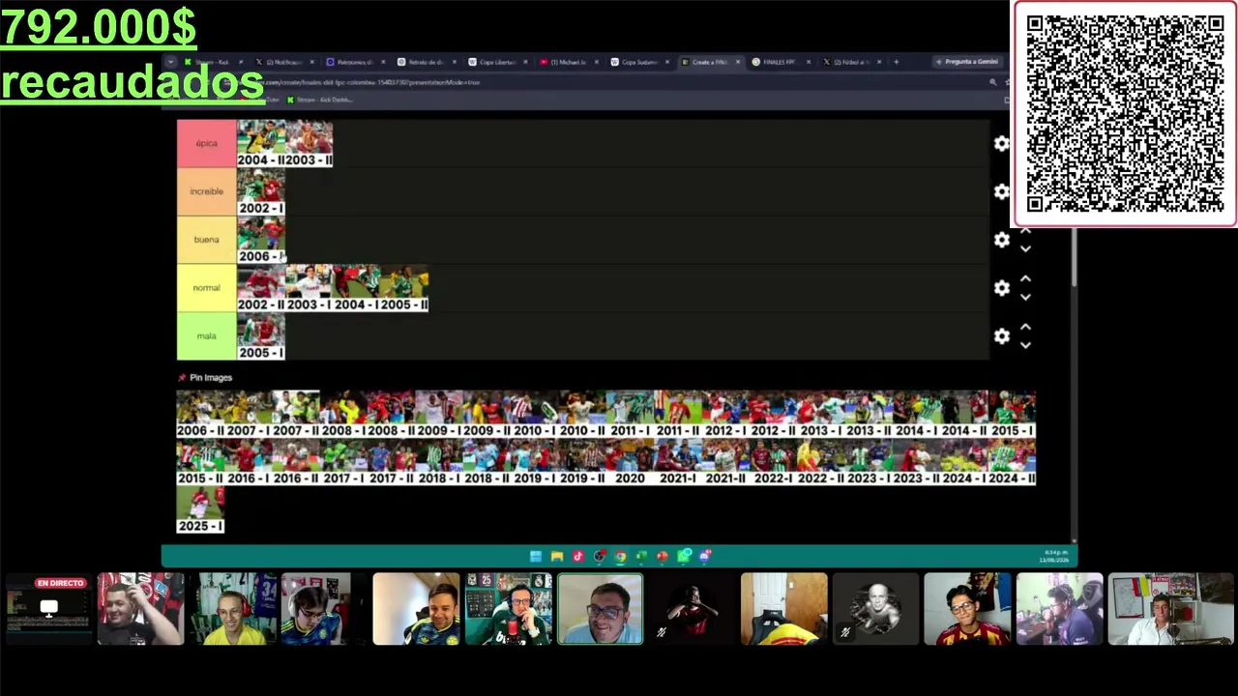Image resolution: width=1238 pixels, height=696 pixels.
Task: Switch to the 'Copa Libertadores' browser tab
Action: 498,62
